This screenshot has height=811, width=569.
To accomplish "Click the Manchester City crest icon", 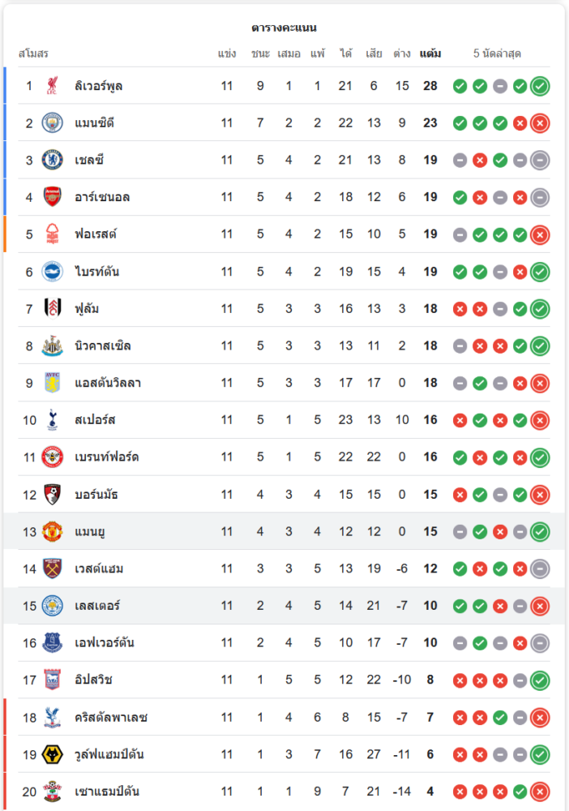I will 53,122.
